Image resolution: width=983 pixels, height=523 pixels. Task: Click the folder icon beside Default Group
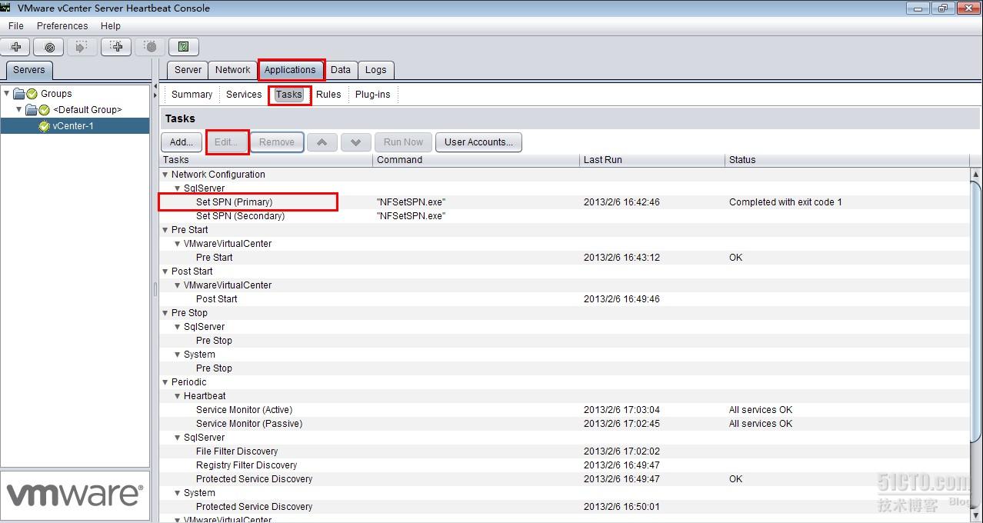(x=32, y=110)
